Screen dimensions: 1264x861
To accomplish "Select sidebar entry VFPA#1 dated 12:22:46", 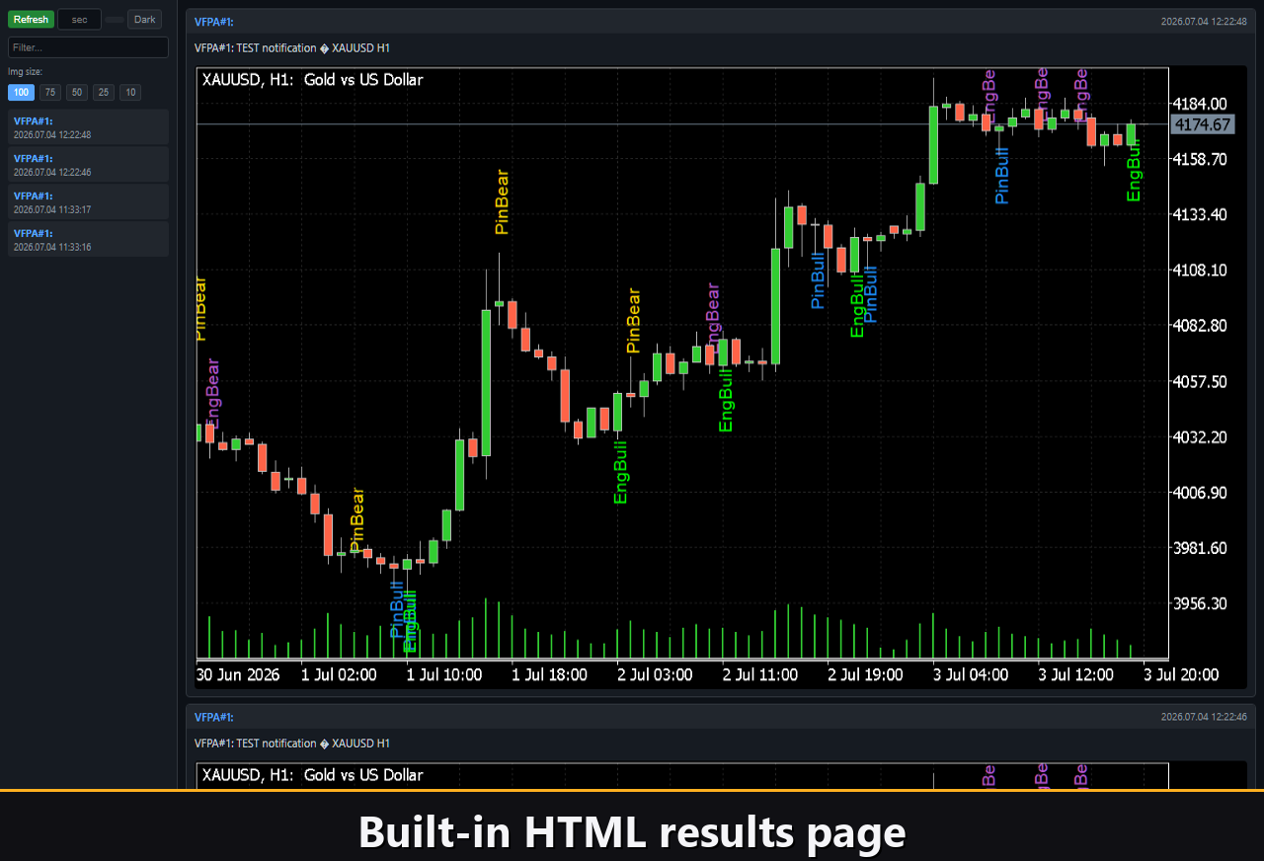I will pyautogui.click(x=88, y=165).
